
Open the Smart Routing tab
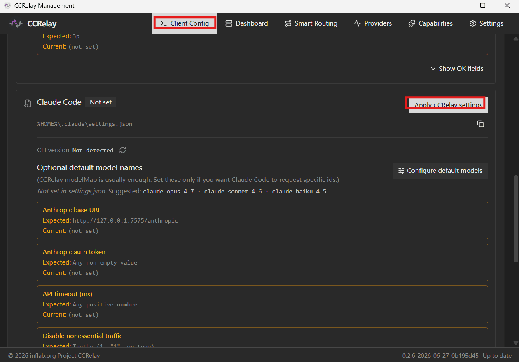[x=311, y=23]
